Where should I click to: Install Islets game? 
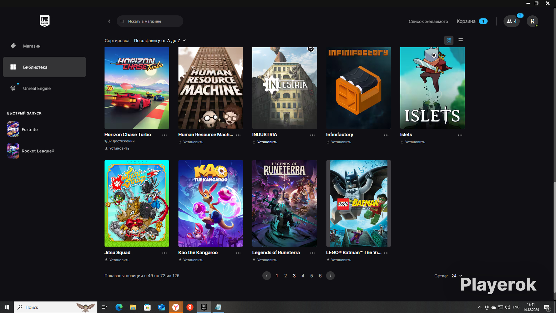pyautogui.click(x=413, y=142)
